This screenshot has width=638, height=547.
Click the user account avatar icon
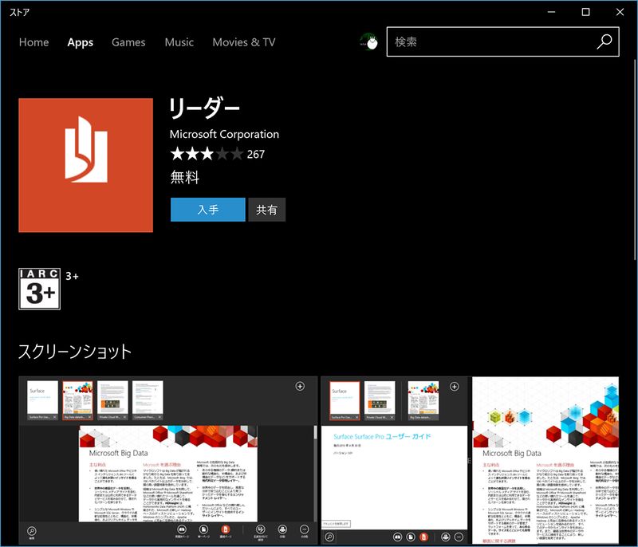(368, 41)
